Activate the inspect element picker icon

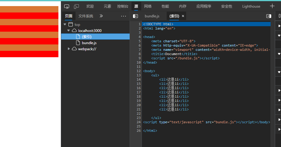coord(66,6)
